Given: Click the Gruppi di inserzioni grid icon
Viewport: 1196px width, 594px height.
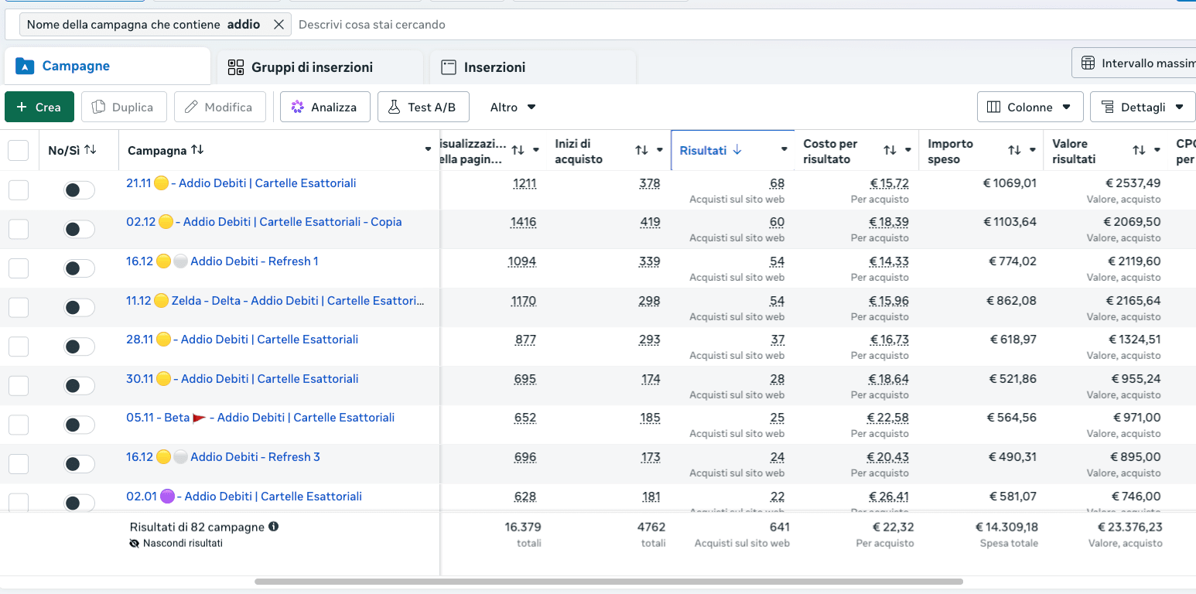Looking at the screenshot, I should (x=236, y=67).
